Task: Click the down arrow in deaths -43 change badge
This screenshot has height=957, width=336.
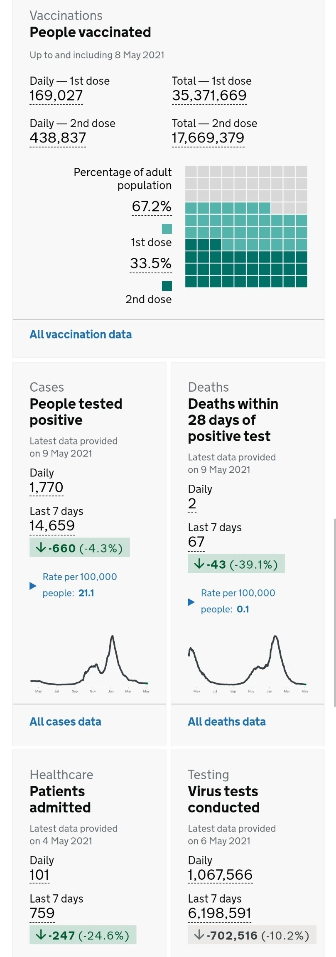Action: tap(199, 564)
